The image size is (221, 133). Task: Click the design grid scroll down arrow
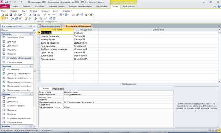(219, 81)
